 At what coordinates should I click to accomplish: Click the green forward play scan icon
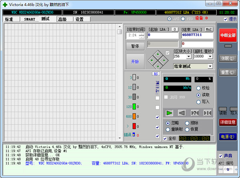(170, 113)
